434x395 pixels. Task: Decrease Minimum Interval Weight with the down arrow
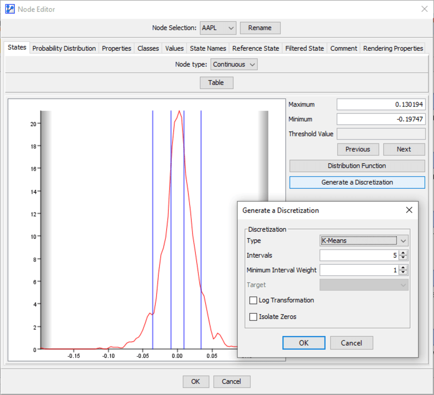point(403,272)
